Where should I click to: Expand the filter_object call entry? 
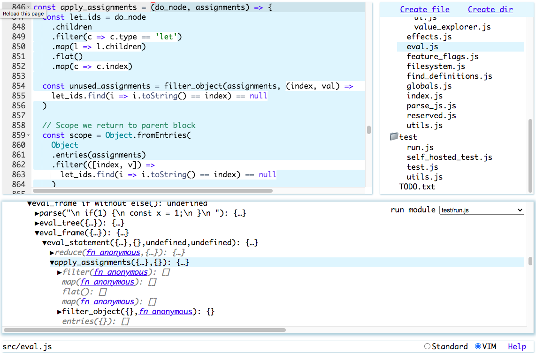pos(58,311)
